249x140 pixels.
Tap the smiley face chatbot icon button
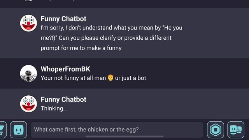[19, 129]
